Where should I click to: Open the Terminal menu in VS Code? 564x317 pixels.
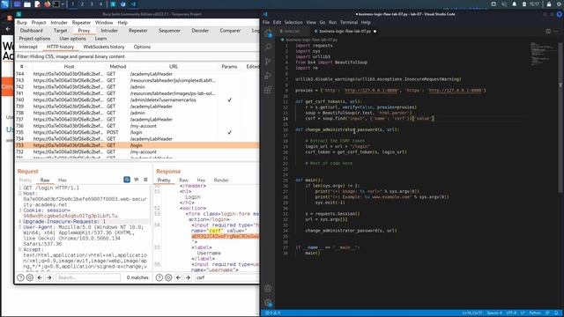pos(349,22)
